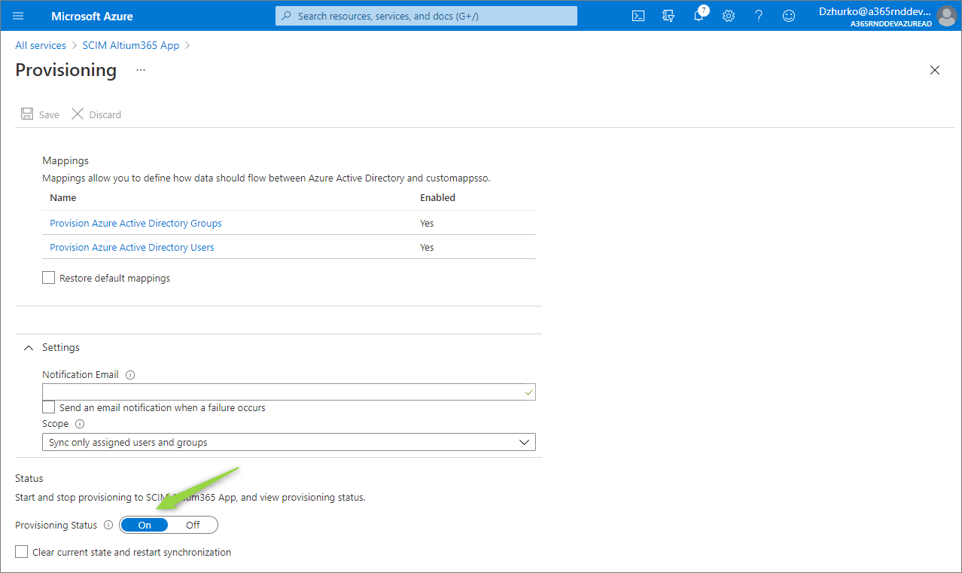This screenshot has height=573, width=962.
Task: Click the feedback smiley icon
Action: (x=789, y=16)
